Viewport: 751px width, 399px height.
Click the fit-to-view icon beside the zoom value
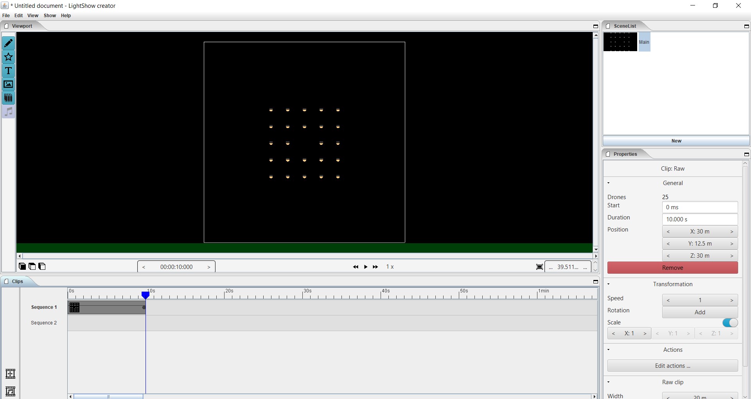click(539, 267)
